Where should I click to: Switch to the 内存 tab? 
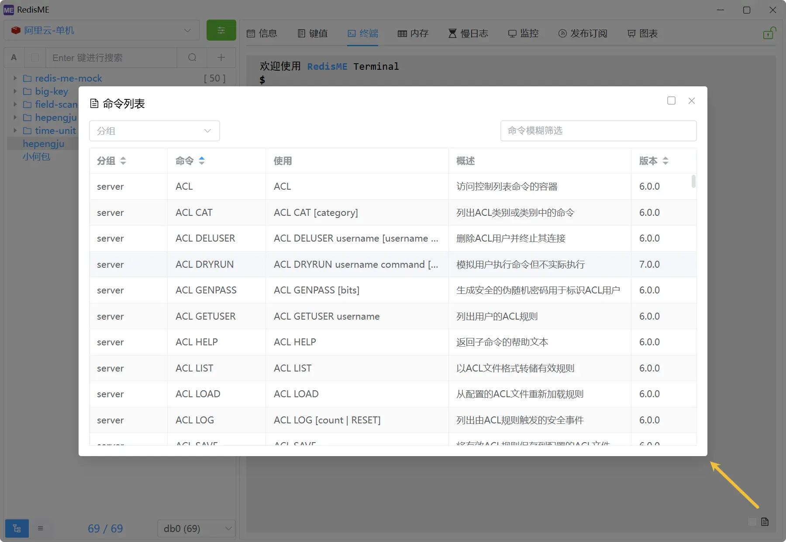click(x=413, y=33)
